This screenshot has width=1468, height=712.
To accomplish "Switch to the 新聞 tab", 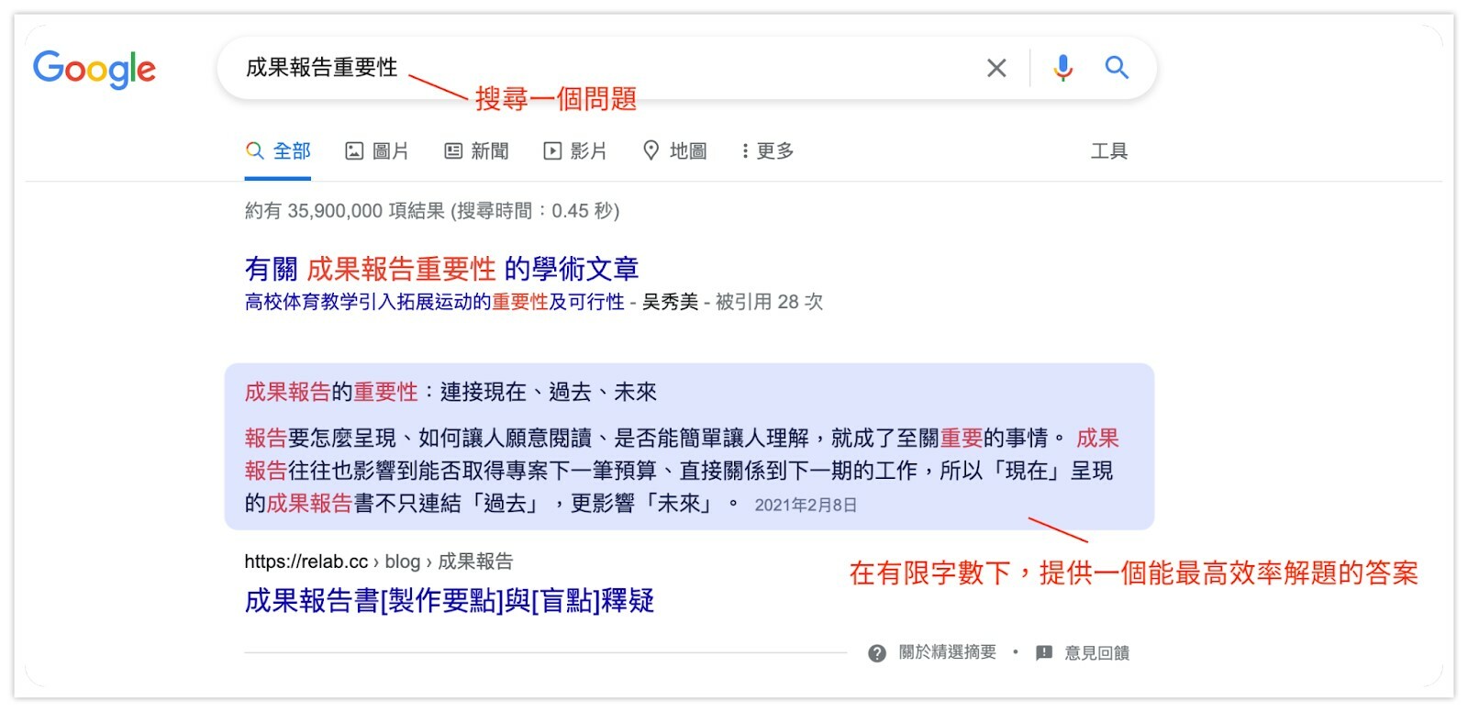I will click(476, 151).
